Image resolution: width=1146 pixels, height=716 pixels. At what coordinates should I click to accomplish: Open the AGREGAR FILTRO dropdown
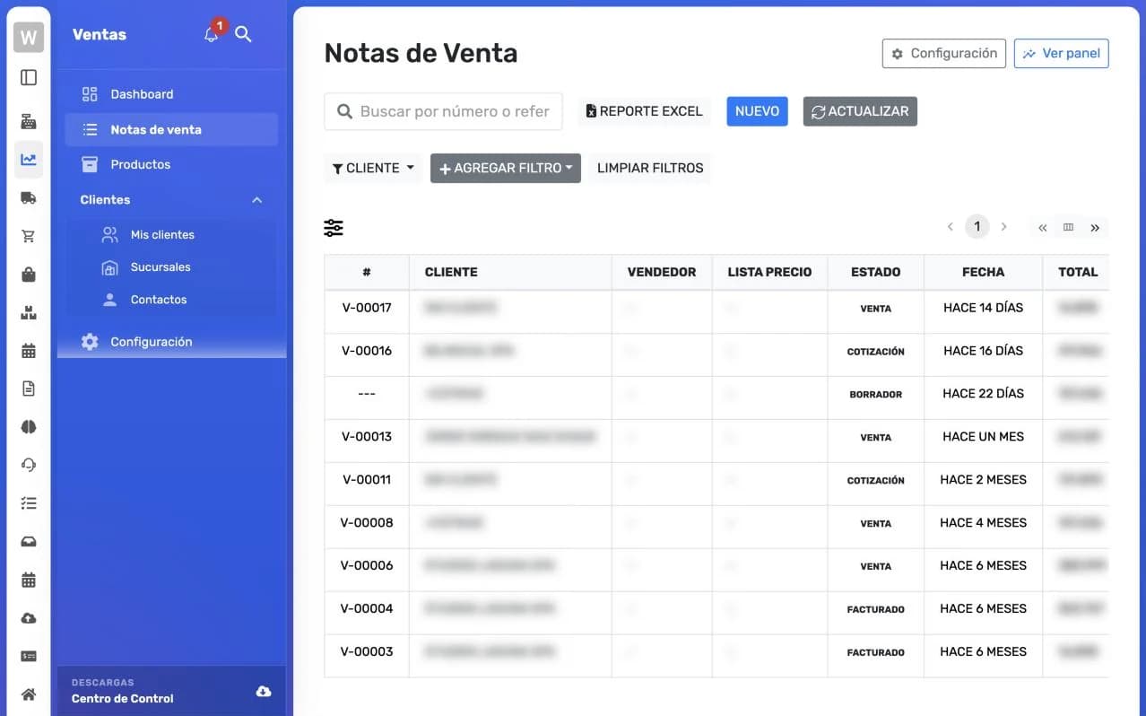tap(506, 168)
